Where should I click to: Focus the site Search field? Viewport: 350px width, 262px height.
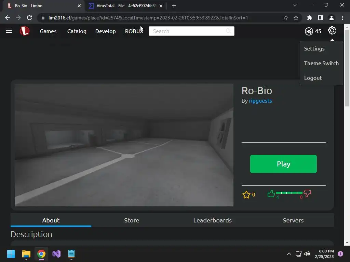point(191,31)
